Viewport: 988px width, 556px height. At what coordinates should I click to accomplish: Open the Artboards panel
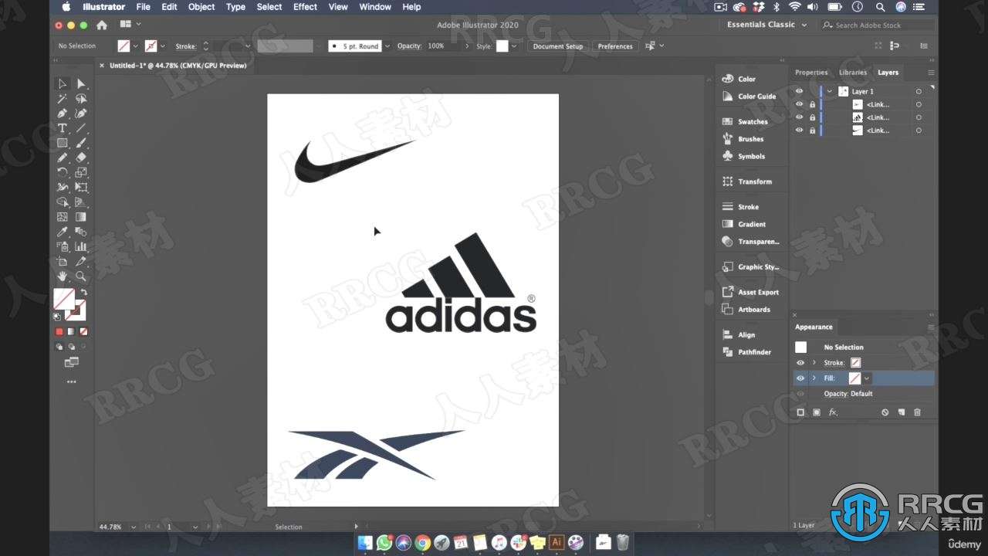pos(746,310)
